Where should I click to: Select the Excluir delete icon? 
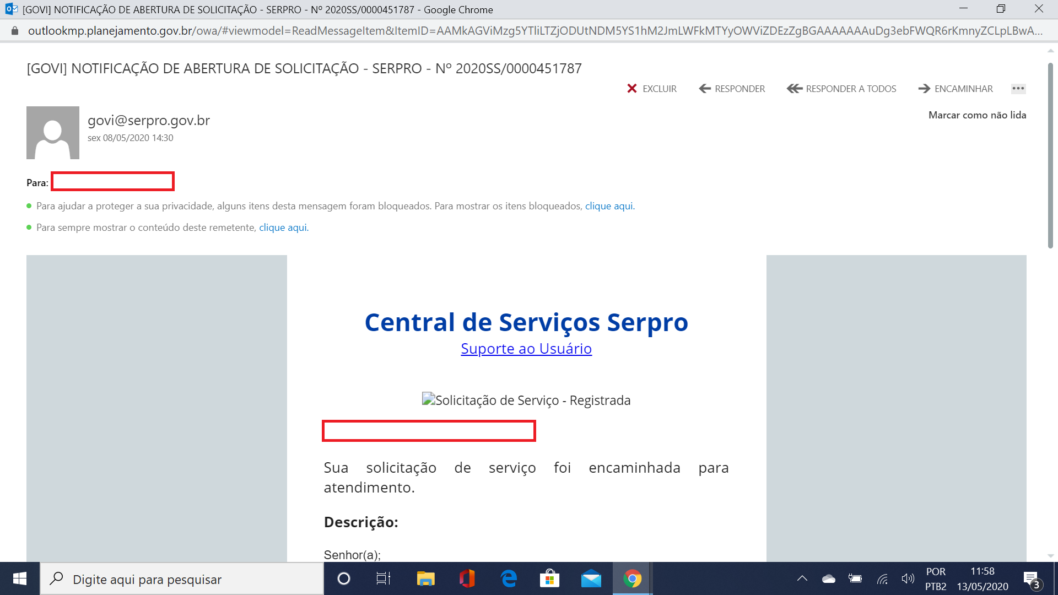[x=633, y=89]
